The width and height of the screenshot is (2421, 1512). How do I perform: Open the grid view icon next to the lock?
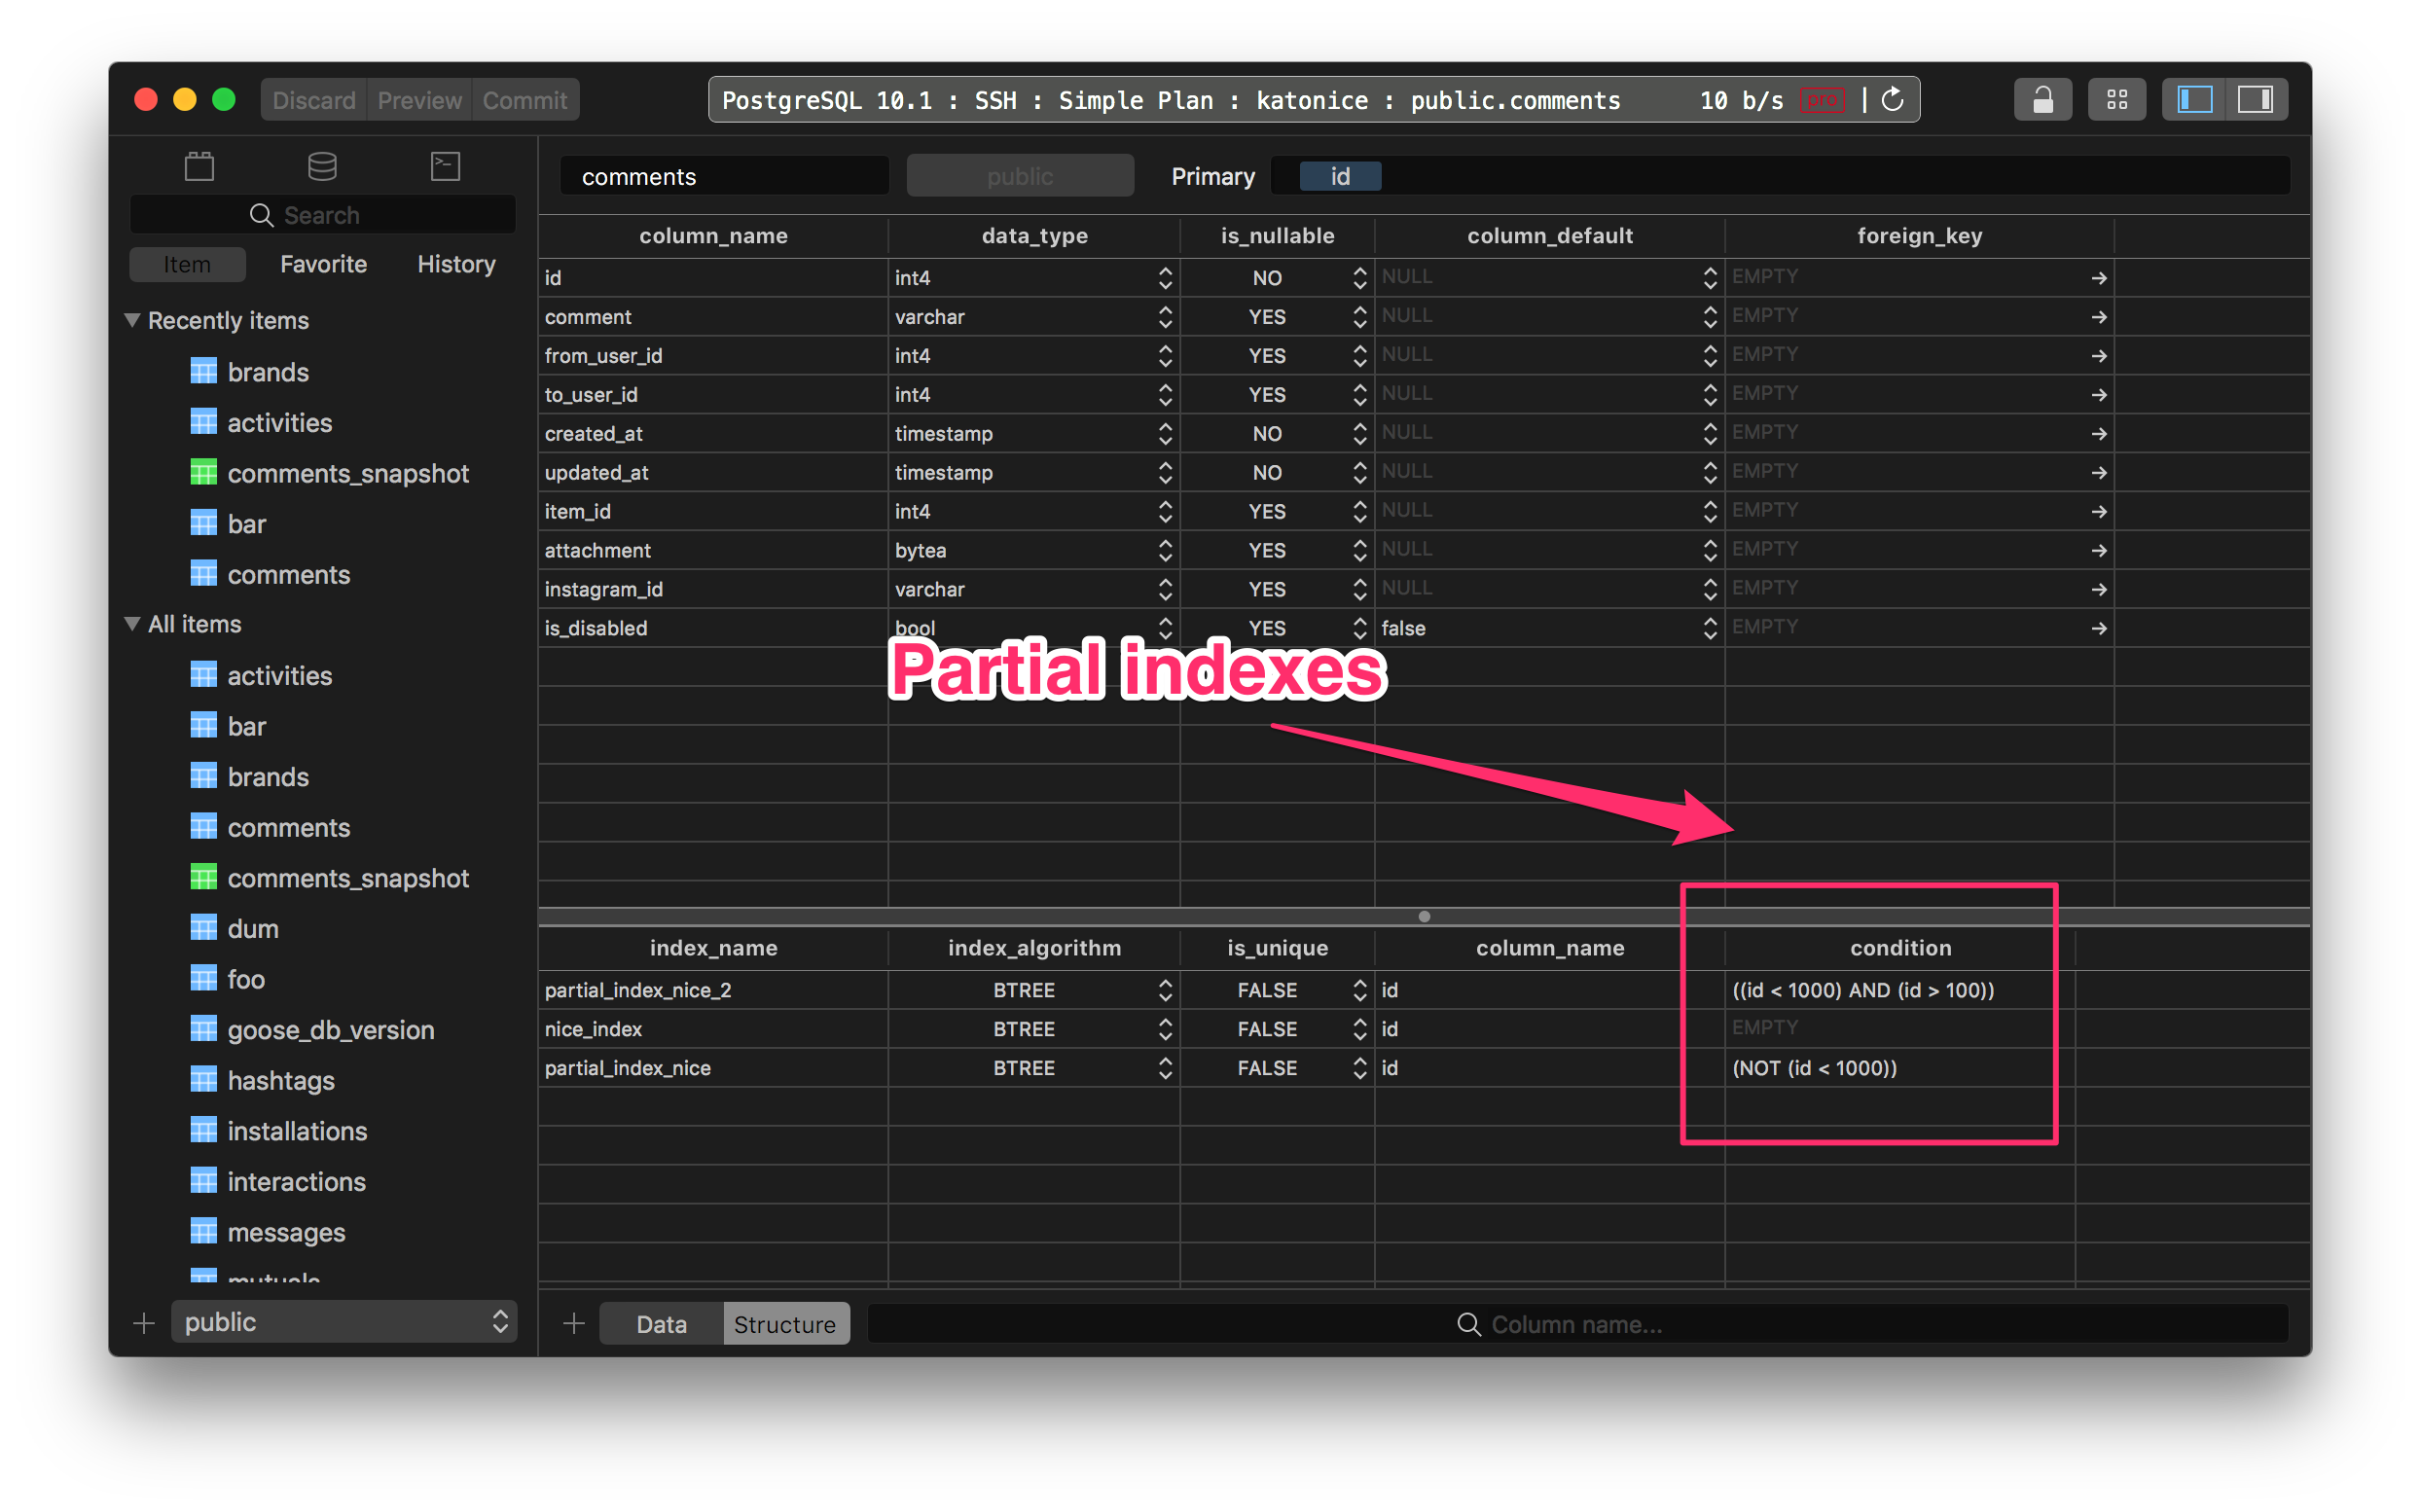tap(2117, 99)
